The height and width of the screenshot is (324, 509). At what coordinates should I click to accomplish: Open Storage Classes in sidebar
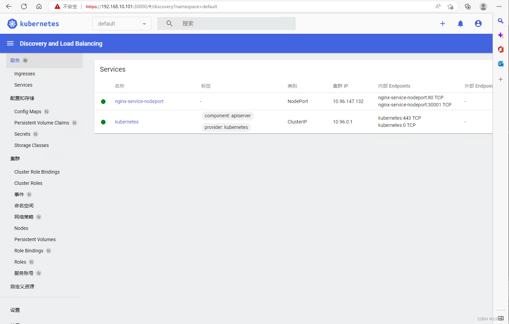31,145
